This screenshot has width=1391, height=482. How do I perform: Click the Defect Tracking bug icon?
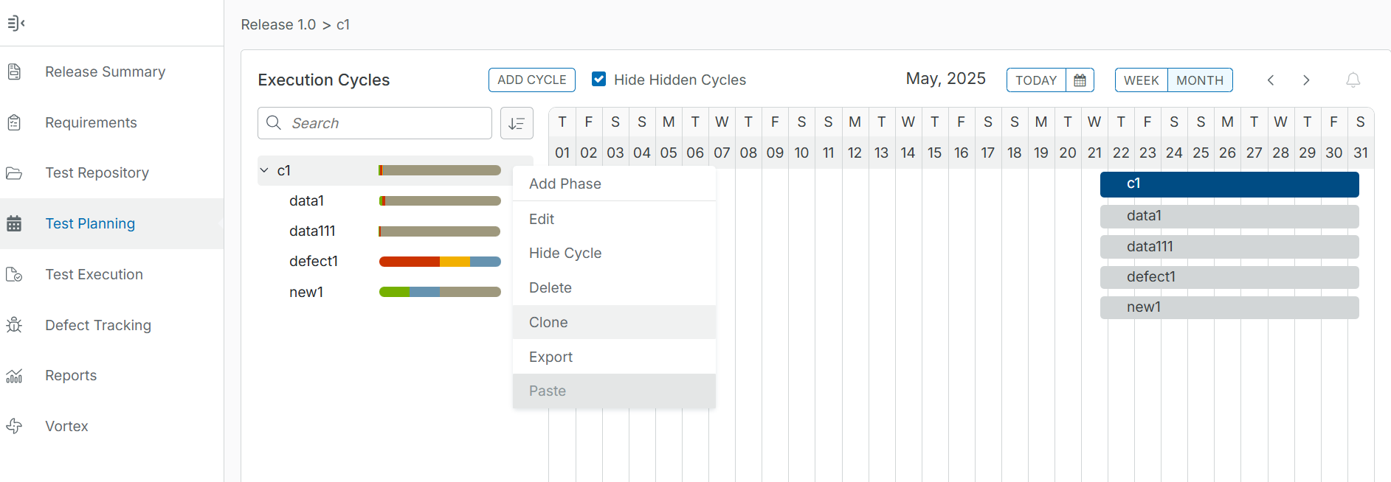point(14,325)
